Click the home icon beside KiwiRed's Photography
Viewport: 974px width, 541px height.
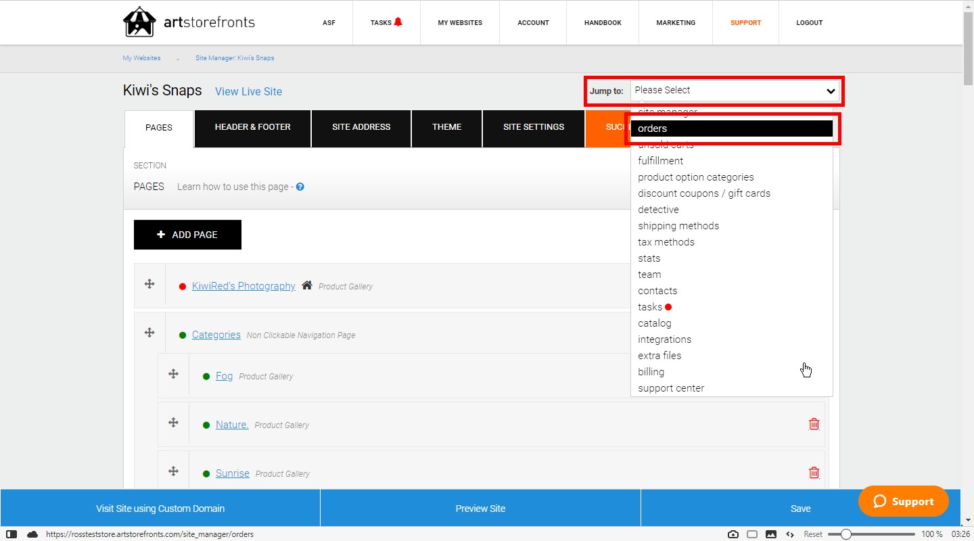[307, 285]
